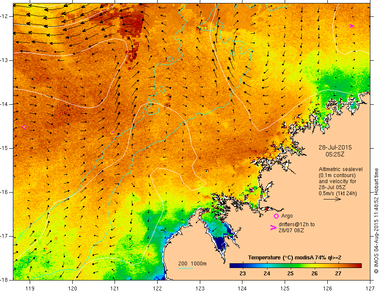Image resolution: width=379 pixels, height=293 pixels.
Task: Click the "05:25Z" time text
Action: [x=335, y=154]
